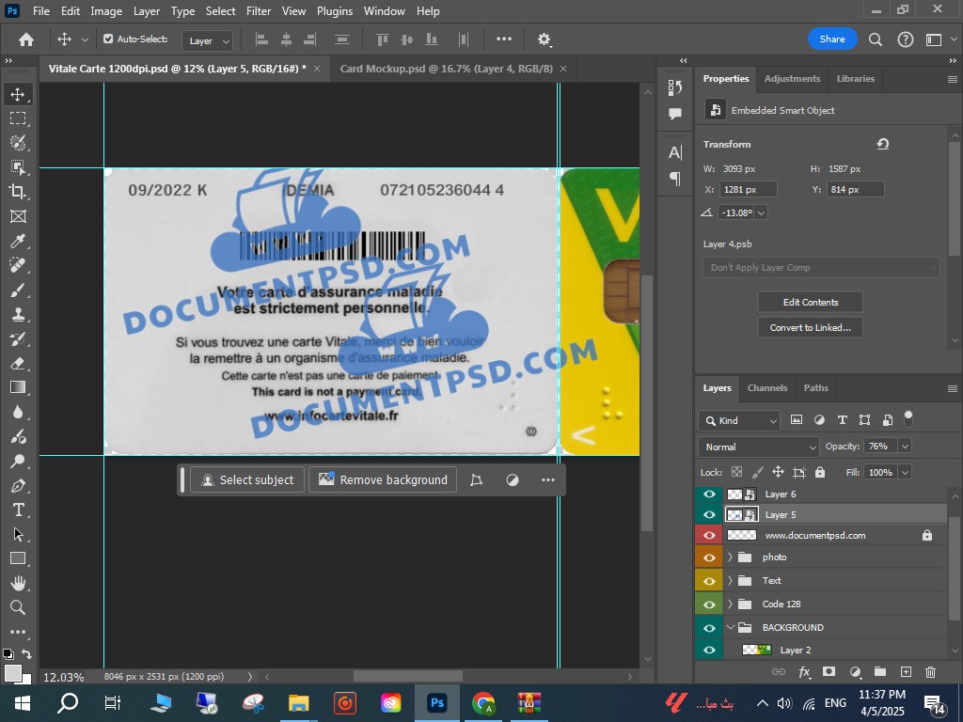The height and width of the screenshot is (722, 963).
Task: Select the Quick Selection tool
Action: (x=18, y=143)
